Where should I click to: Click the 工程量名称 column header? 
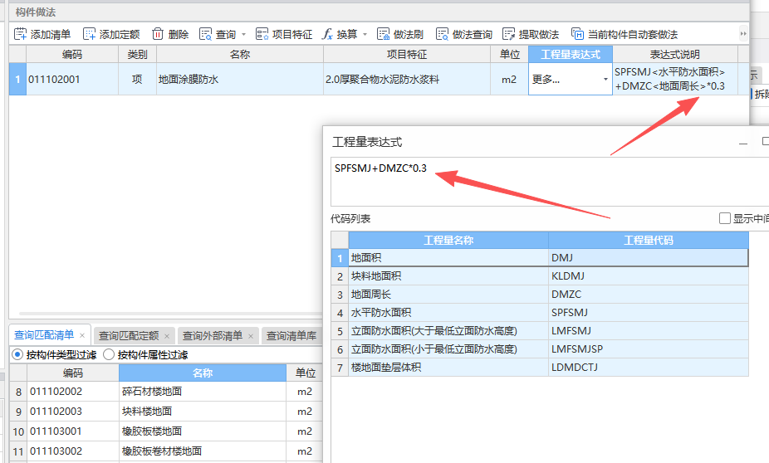click(448, 240)
